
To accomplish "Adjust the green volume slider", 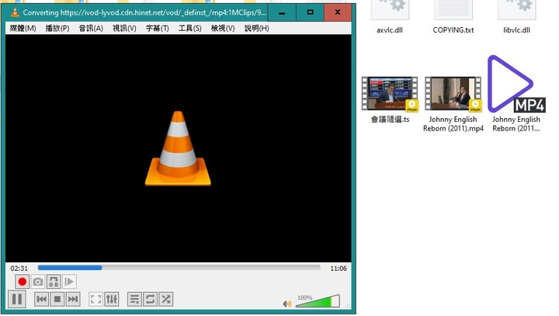I will pos(318,301).
